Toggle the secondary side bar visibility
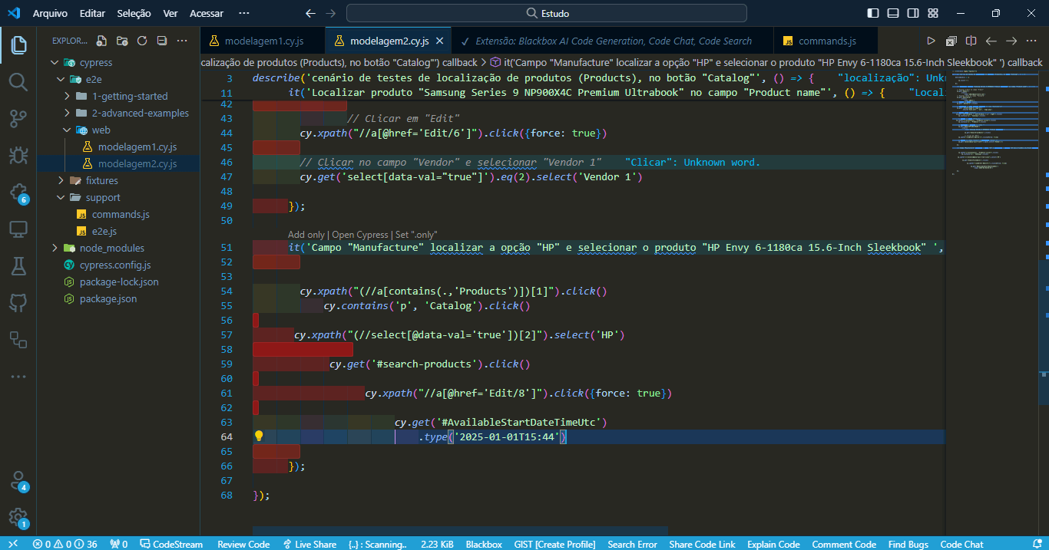Viewport: 1049px width, 550px height. click(912, 13)
